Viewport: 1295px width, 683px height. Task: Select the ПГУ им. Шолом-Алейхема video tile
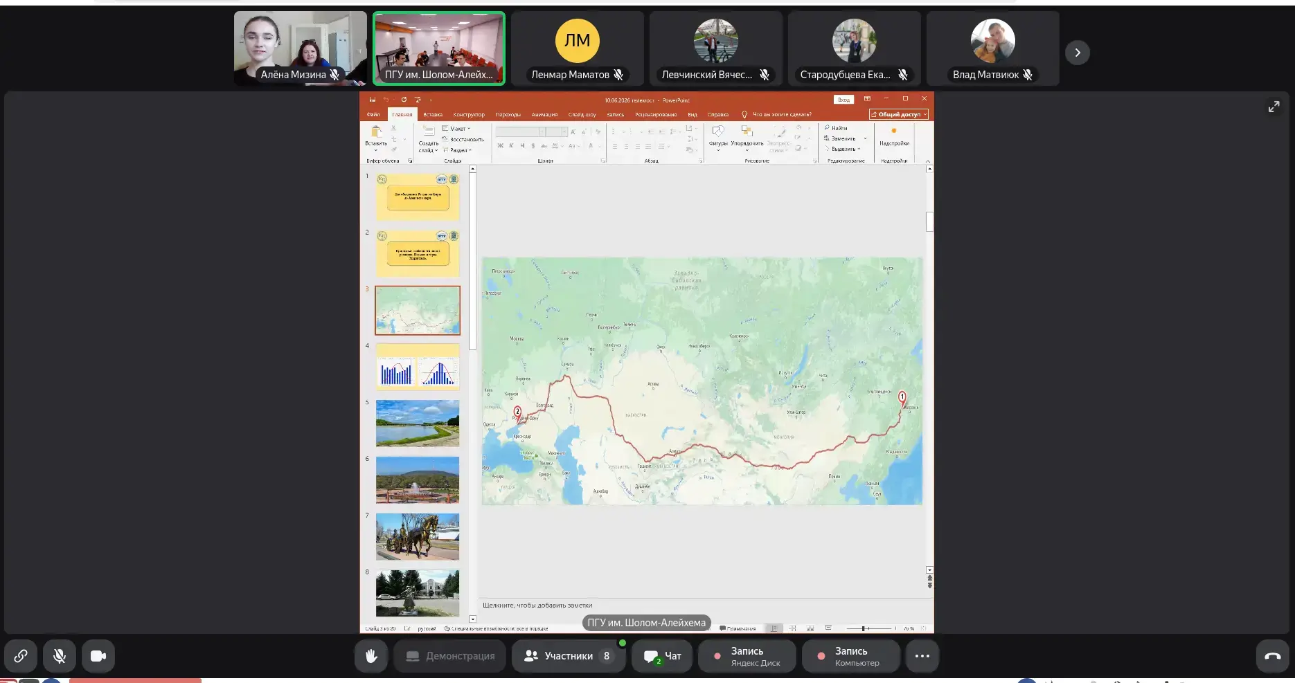pos(439,48)
